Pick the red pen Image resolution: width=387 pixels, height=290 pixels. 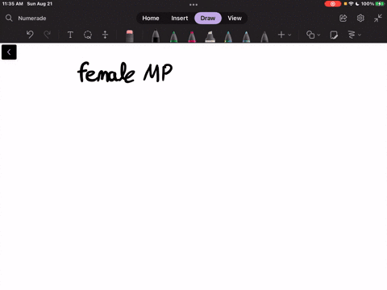pos(192,36)
